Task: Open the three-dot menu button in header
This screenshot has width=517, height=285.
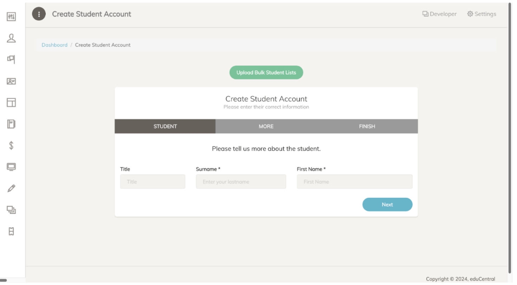Action: 39,14
